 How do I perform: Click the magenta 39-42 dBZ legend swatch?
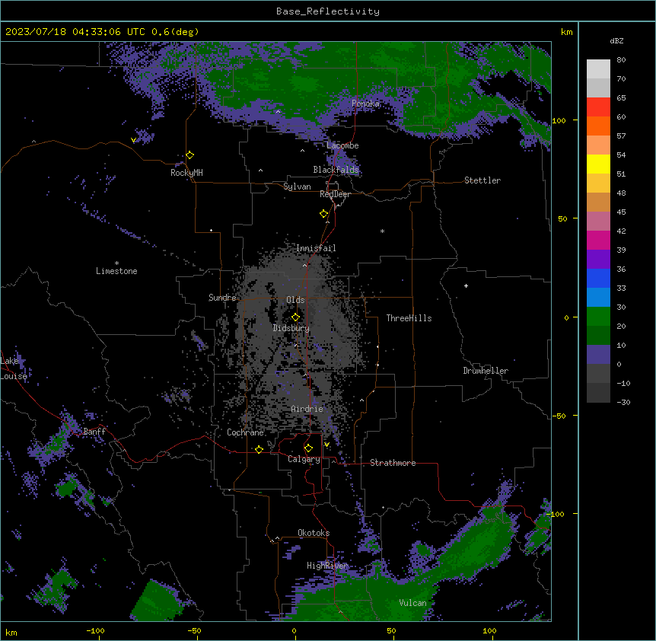pos(598,241)
